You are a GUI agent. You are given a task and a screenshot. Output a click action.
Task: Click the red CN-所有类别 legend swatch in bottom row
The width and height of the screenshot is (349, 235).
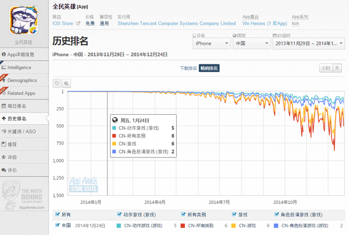pyautogui.click(x=183, y=226)
